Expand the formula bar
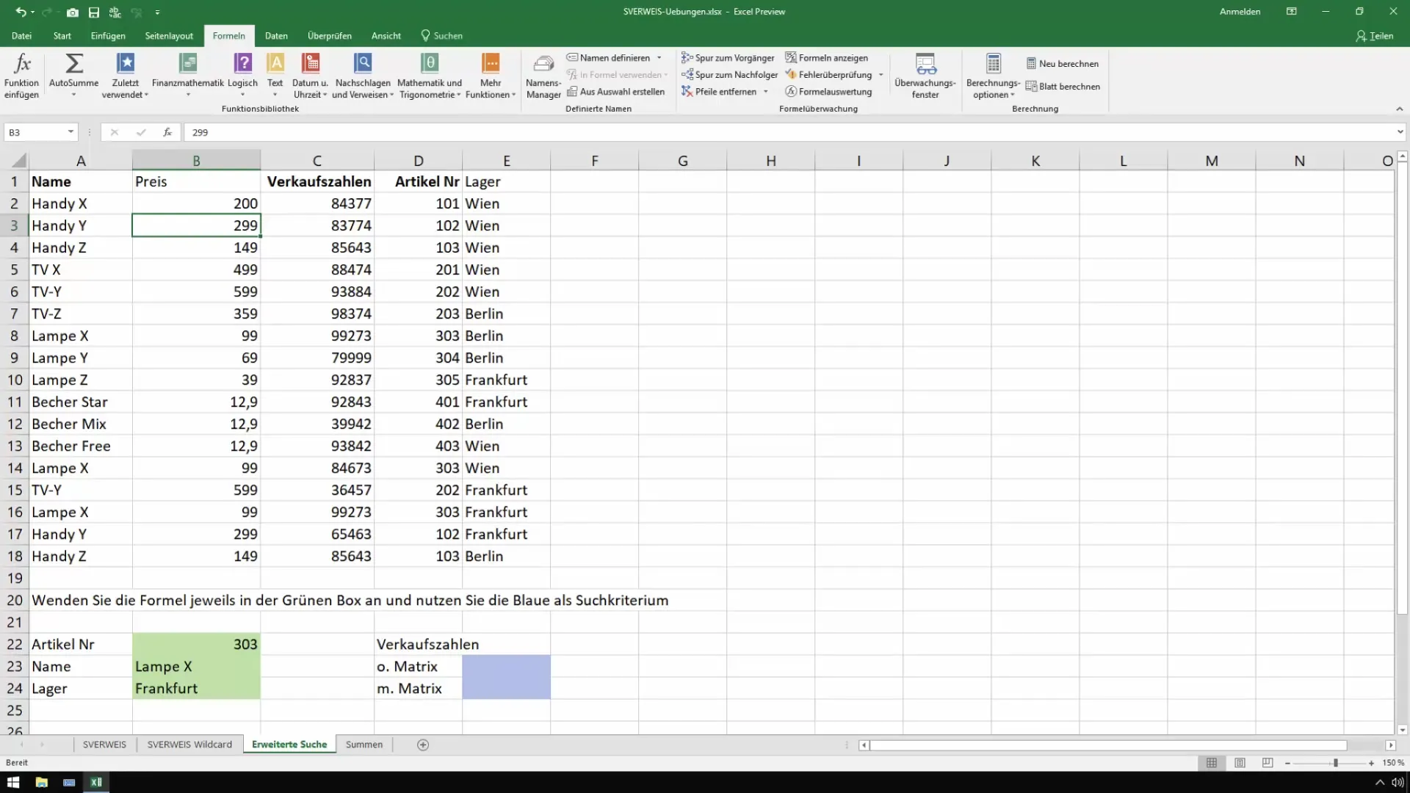The image size is (1410, 793). (1400, 132)
